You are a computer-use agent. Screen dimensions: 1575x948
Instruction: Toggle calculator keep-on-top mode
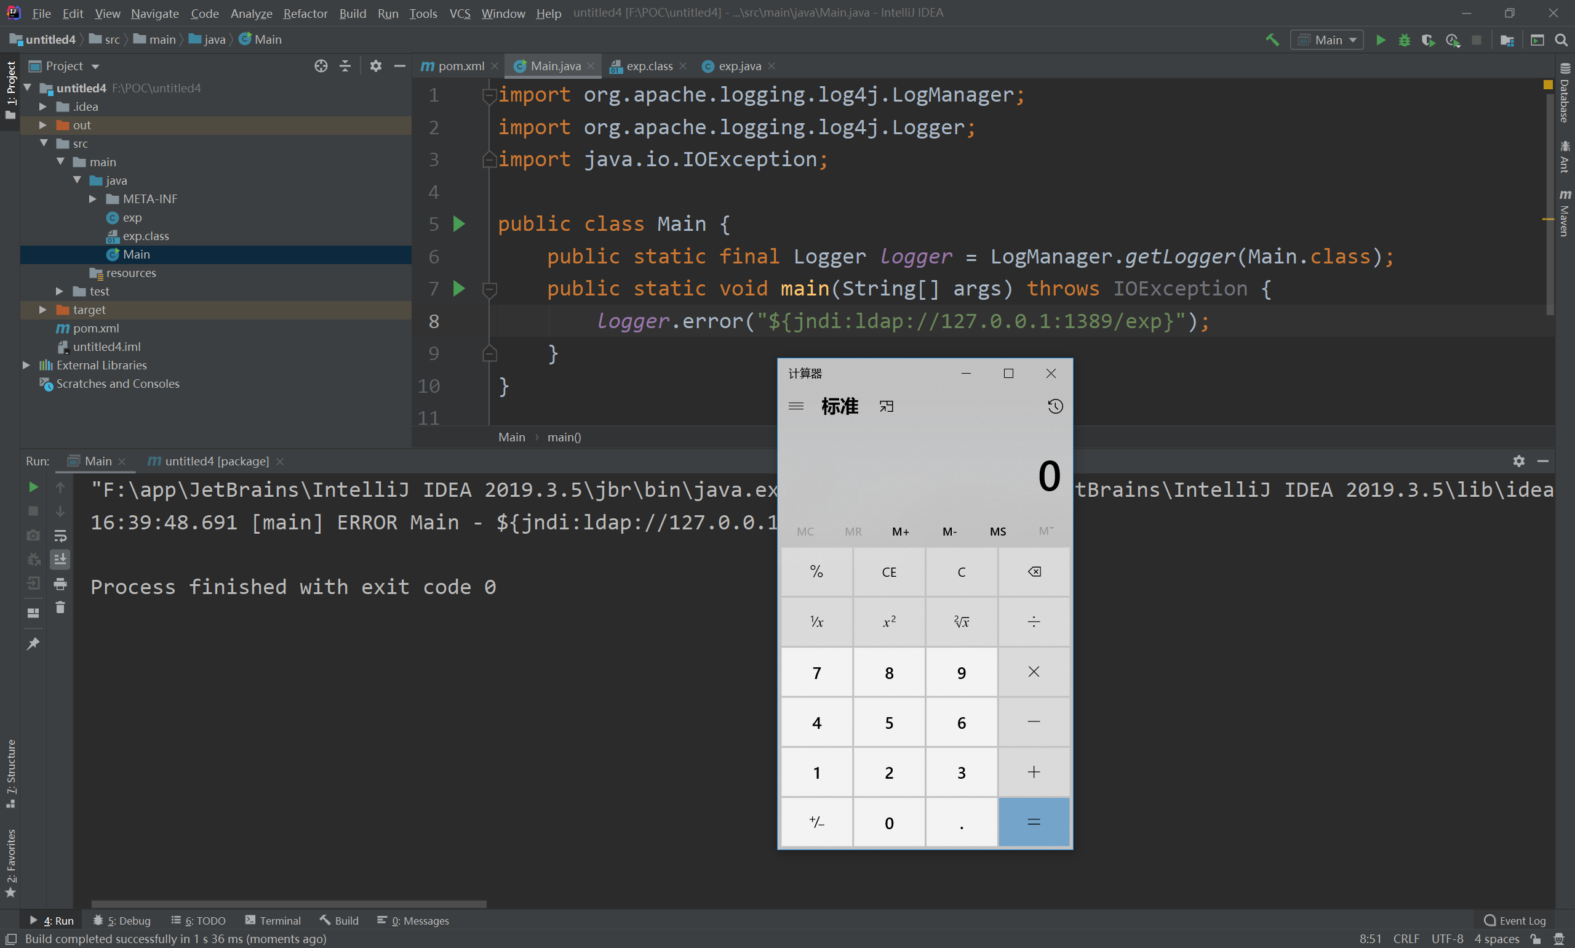[886, 406]
